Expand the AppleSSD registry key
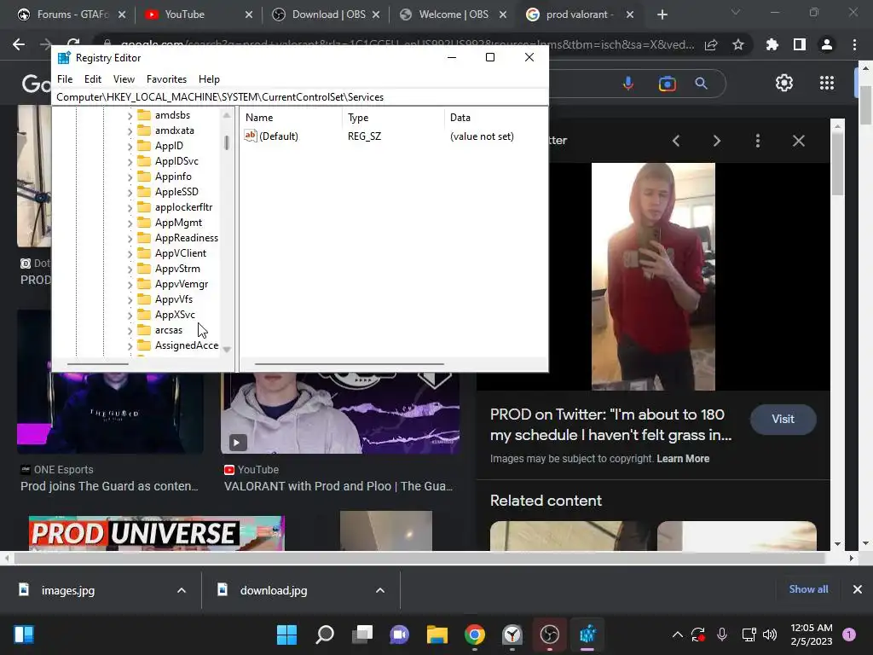Screen dimensions: 873x655 coord(130,192)
